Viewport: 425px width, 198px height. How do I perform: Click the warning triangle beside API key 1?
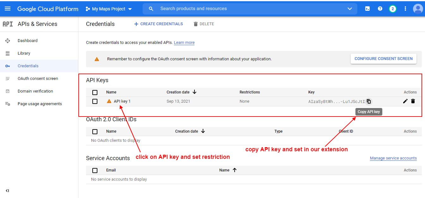[x=109, y=101]
